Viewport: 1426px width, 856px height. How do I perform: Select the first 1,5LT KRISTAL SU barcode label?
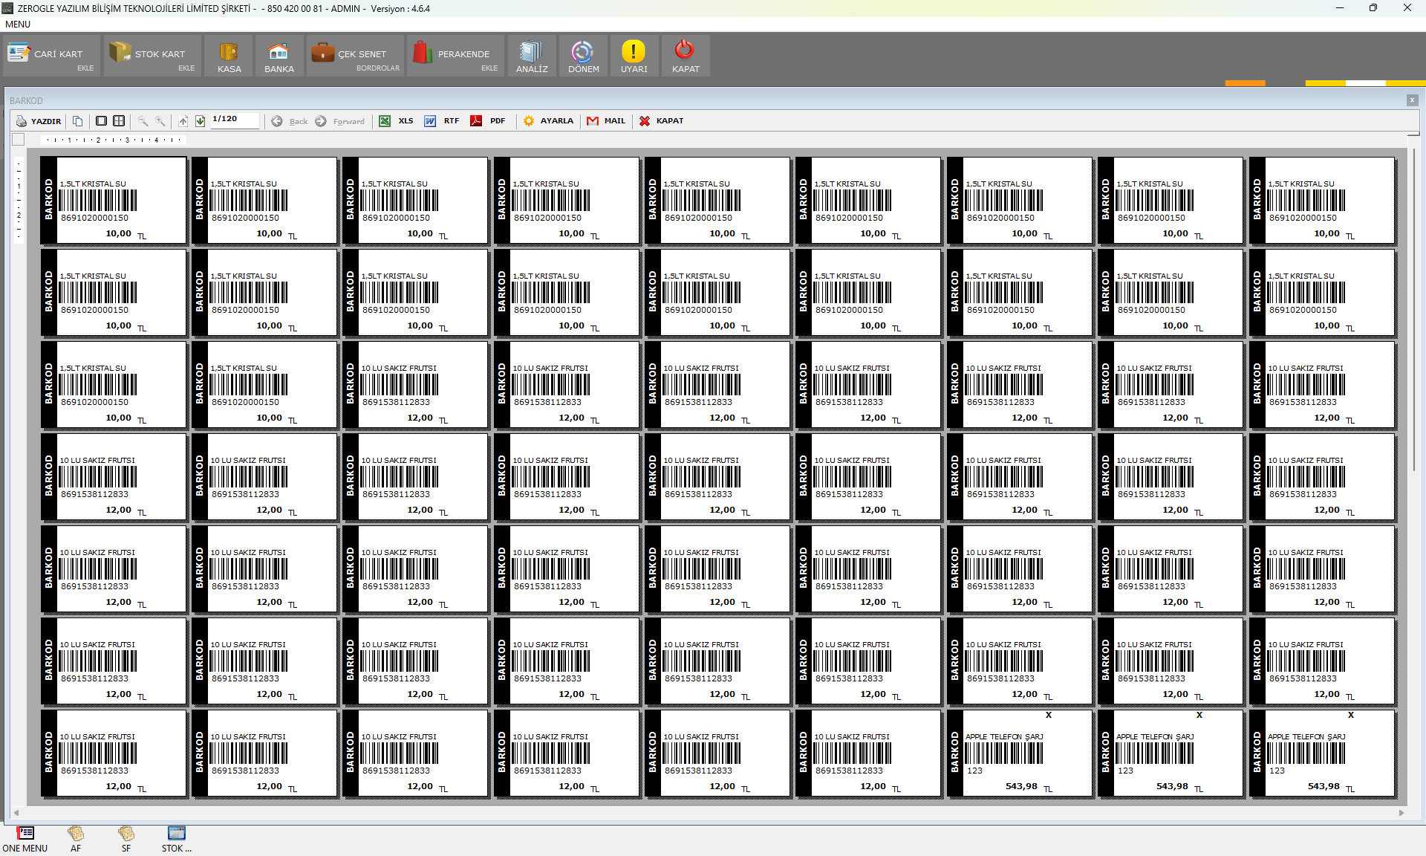point(114,201)
